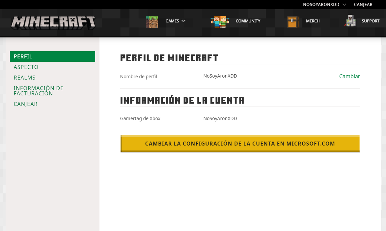This screenshot has height=231, width=386.
Task: Click the chest Merch icon
Action: (x=293, y=22)
